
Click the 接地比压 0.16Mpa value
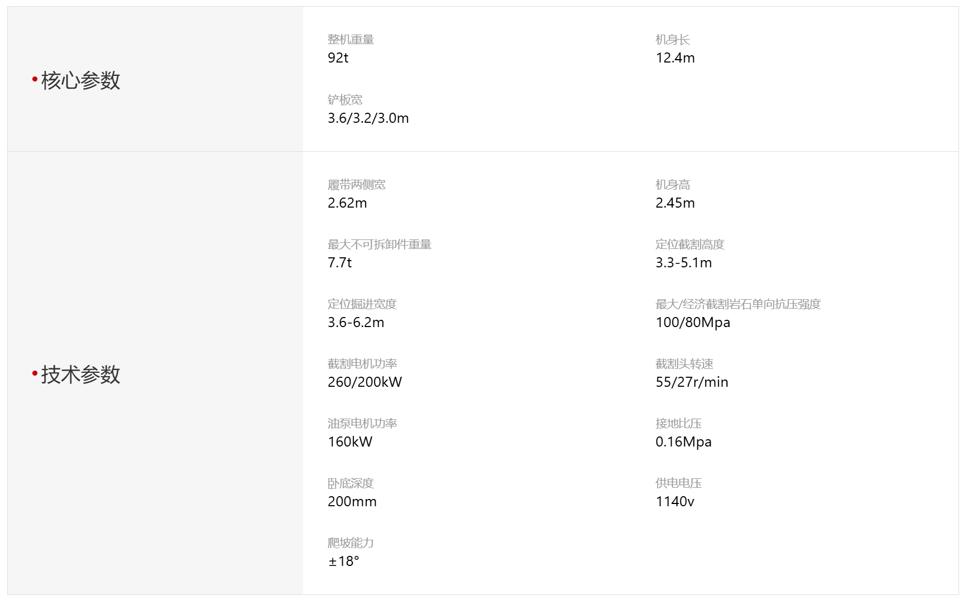[684, 441]
